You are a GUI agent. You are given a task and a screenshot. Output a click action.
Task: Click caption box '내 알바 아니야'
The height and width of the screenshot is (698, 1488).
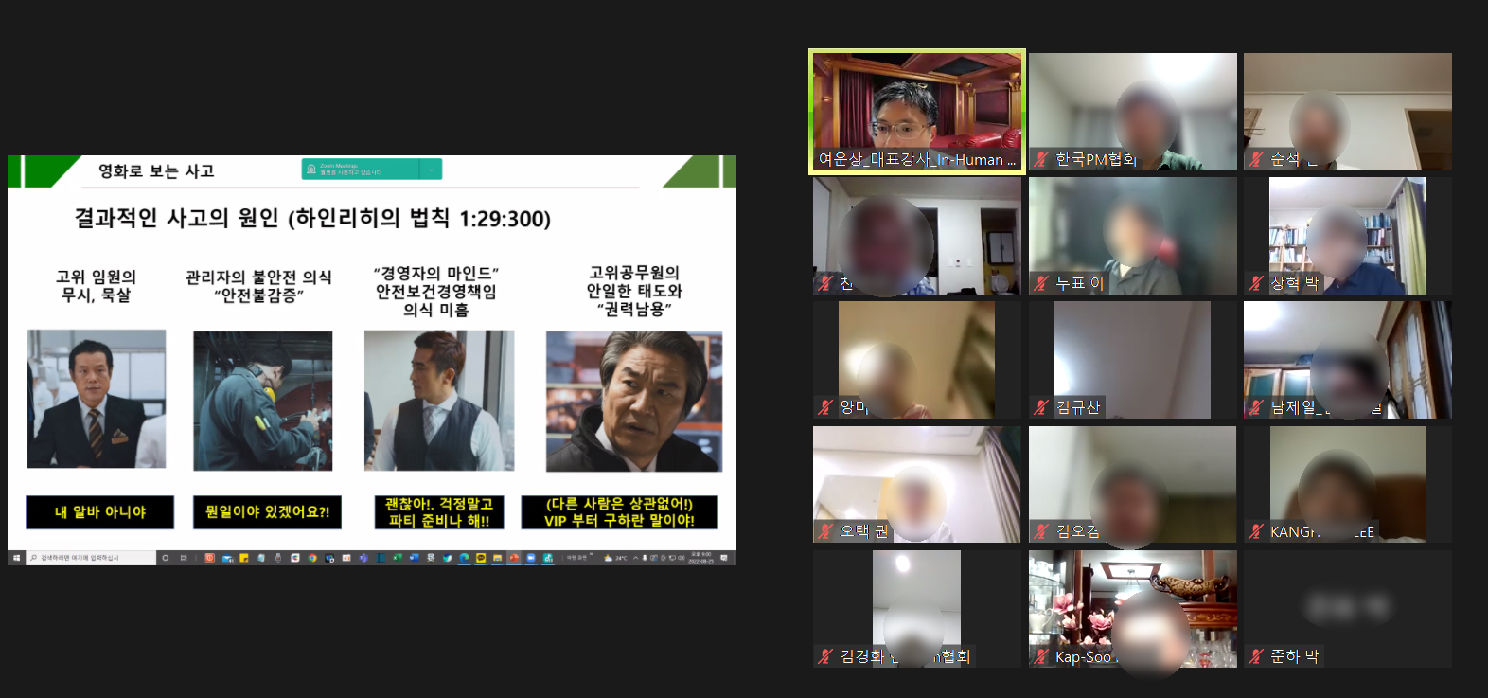[x=99, y=512]
